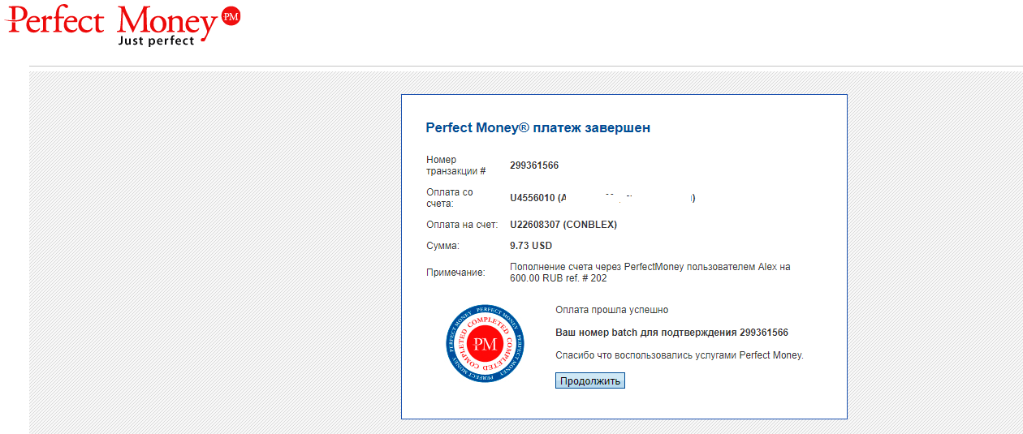The height and width of the screenshot is (434, 1023).
Task: Click the 'Сумма:' label
Action: [x=443, y=246]
